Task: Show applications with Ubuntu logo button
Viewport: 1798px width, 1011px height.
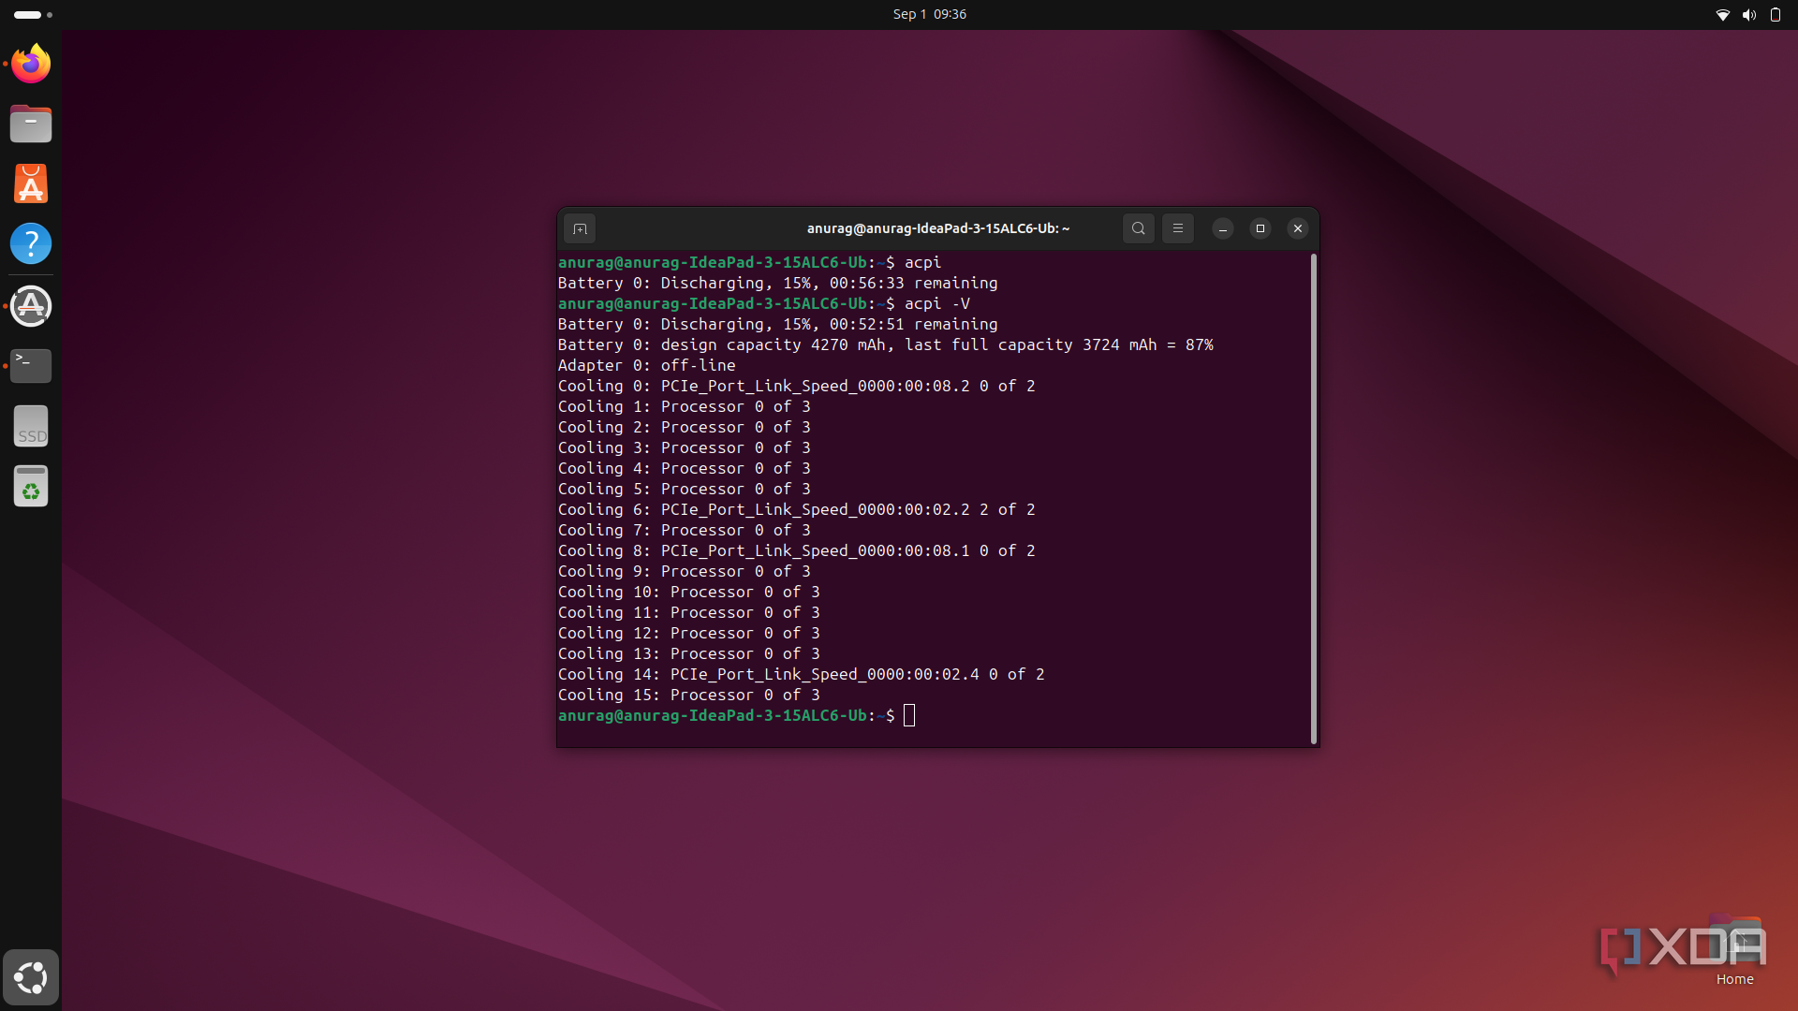Action: coord(31,977)
